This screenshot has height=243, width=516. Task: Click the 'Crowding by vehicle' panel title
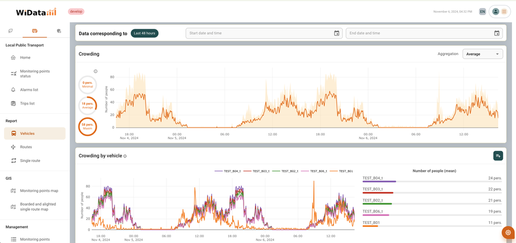click(100, 156)
